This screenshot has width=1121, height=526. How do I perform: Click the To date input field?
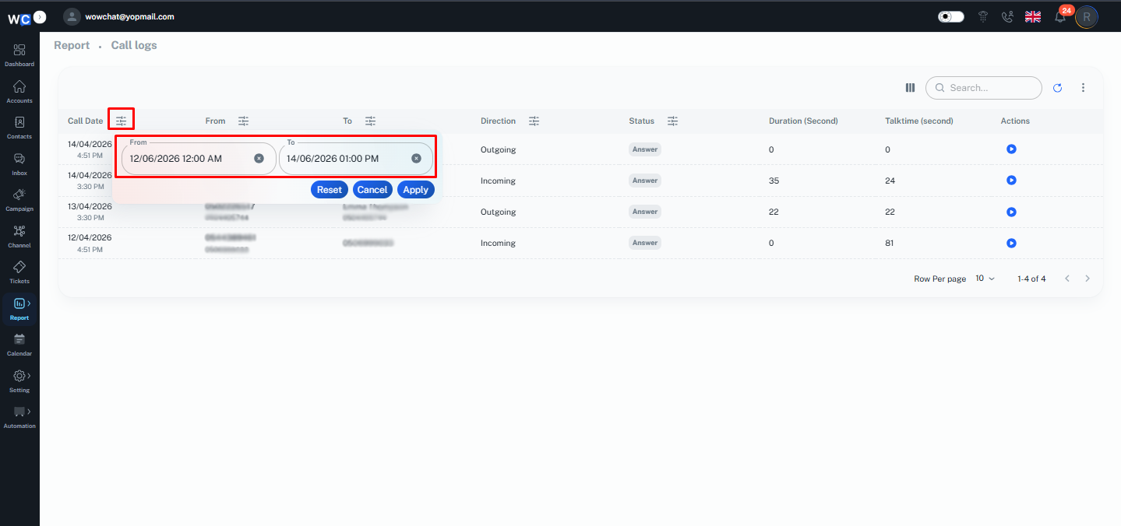pos(356,158)
